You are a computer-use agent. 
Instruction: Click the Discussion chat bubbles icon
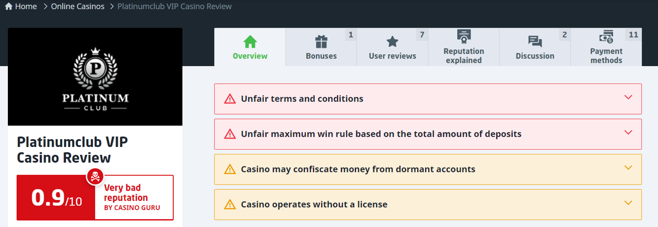(535, 42)
